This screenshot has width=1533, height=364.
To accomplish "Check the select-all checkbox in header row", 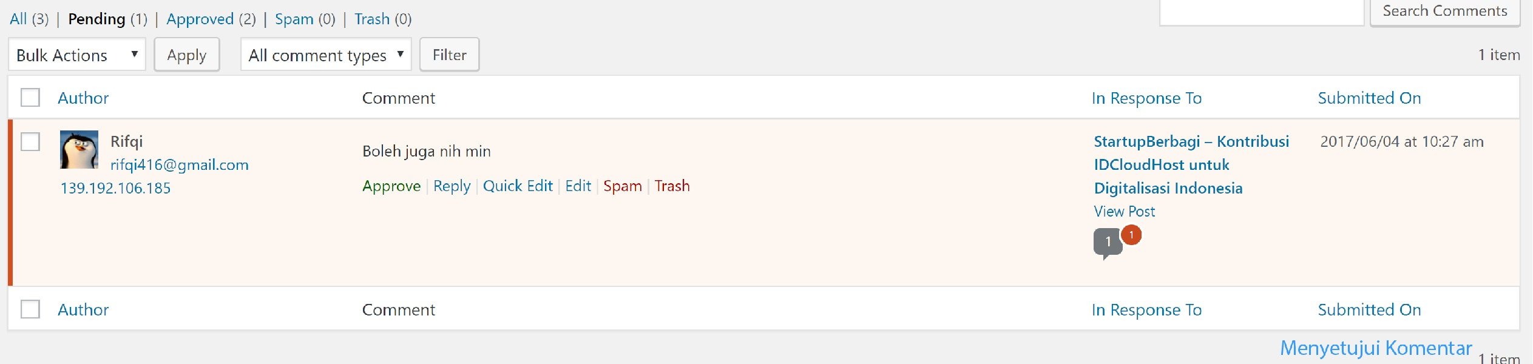I will pyautogui.click(x=31, y=97).
